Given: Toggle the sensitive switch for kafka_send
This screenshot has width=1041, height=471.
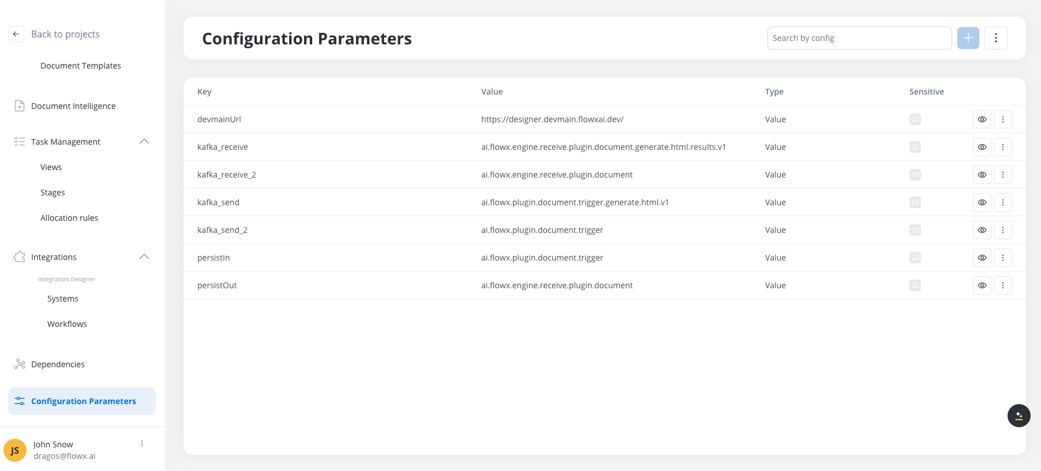Looking at the screenshot, I should click(x=915, y=202).
